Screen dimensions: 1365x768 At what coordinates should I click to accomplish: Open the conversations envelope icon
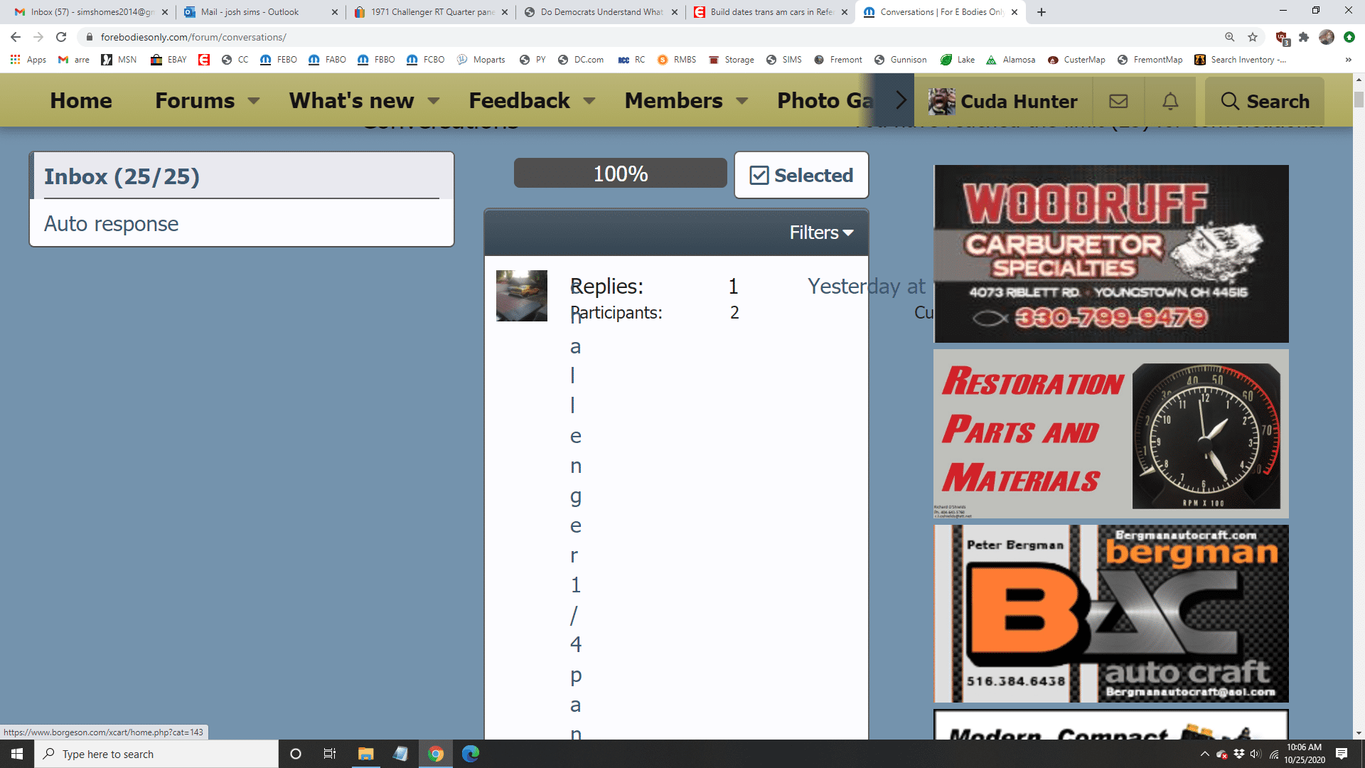pyautogui.click(x=1118, y=101)
